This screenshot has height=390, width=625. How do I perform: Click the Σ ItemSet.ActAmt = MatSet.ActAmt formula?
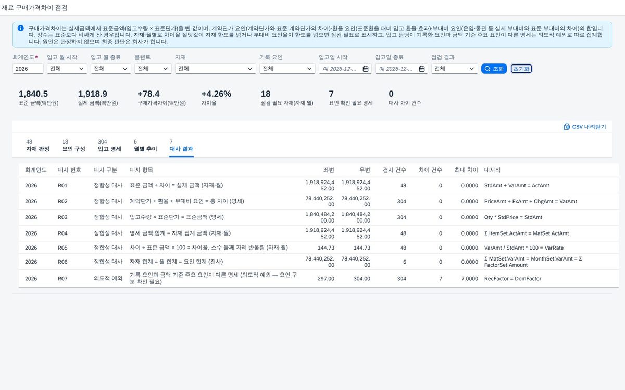tap(527, 233)
